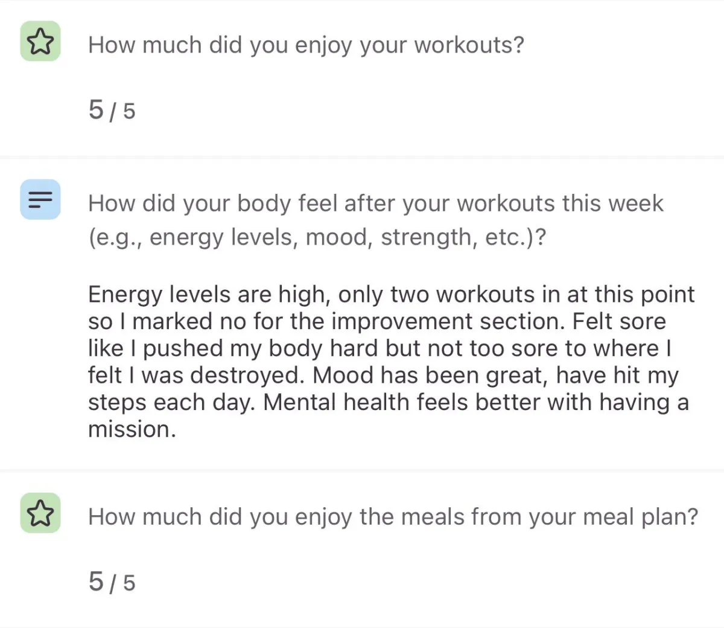Click the large '5' score in the workouts rating
The height and width of the screenshot is (628, 724).
[x=96, y=109]
